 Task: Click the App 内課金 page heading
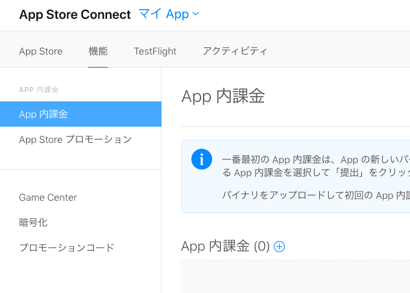tap(223, 96)
